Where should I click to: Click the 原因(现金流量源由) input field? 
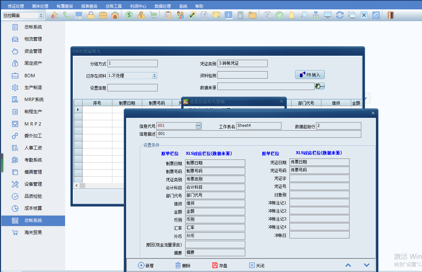(215, 244)
